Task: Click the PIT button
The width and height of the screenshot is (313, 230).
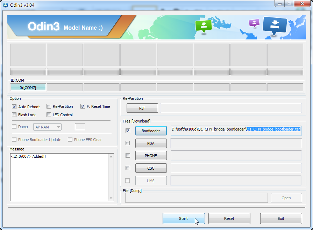Action: point(142,108)
